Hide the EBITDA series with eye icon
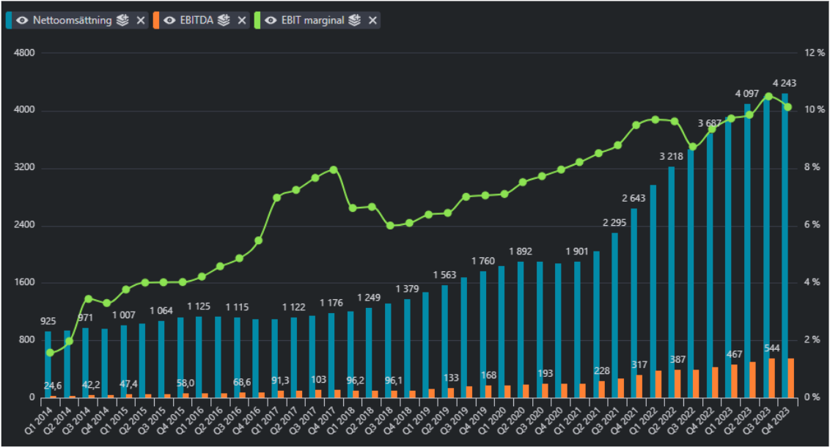Image resolution: width=830 pixels, height=448 pixels. point(169,20)
